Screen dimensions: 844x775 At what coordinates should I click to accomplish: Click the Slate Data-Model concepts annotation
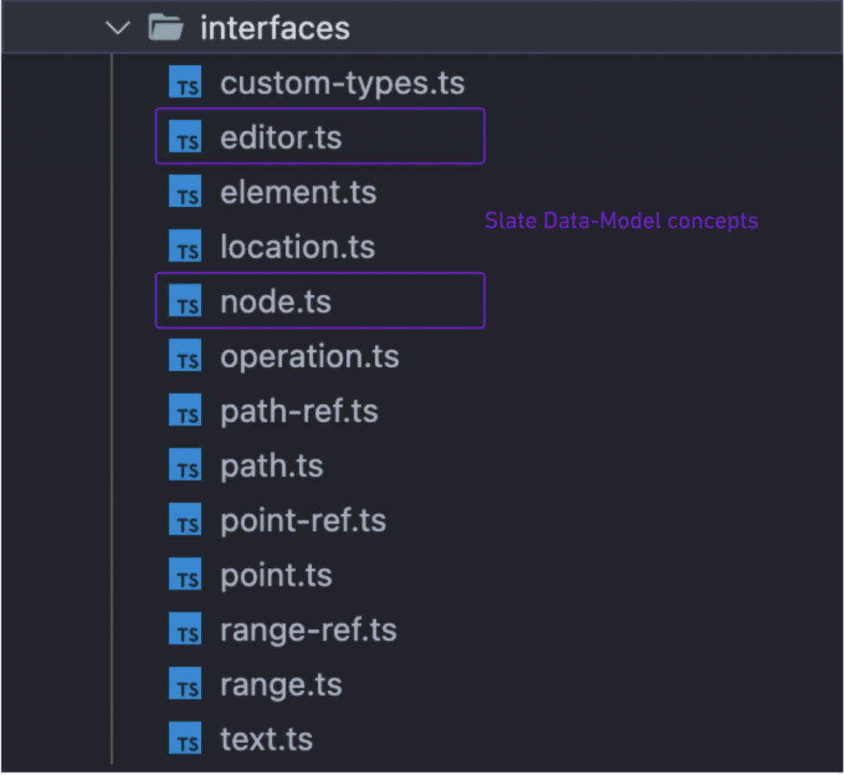(x=621, y=221)
